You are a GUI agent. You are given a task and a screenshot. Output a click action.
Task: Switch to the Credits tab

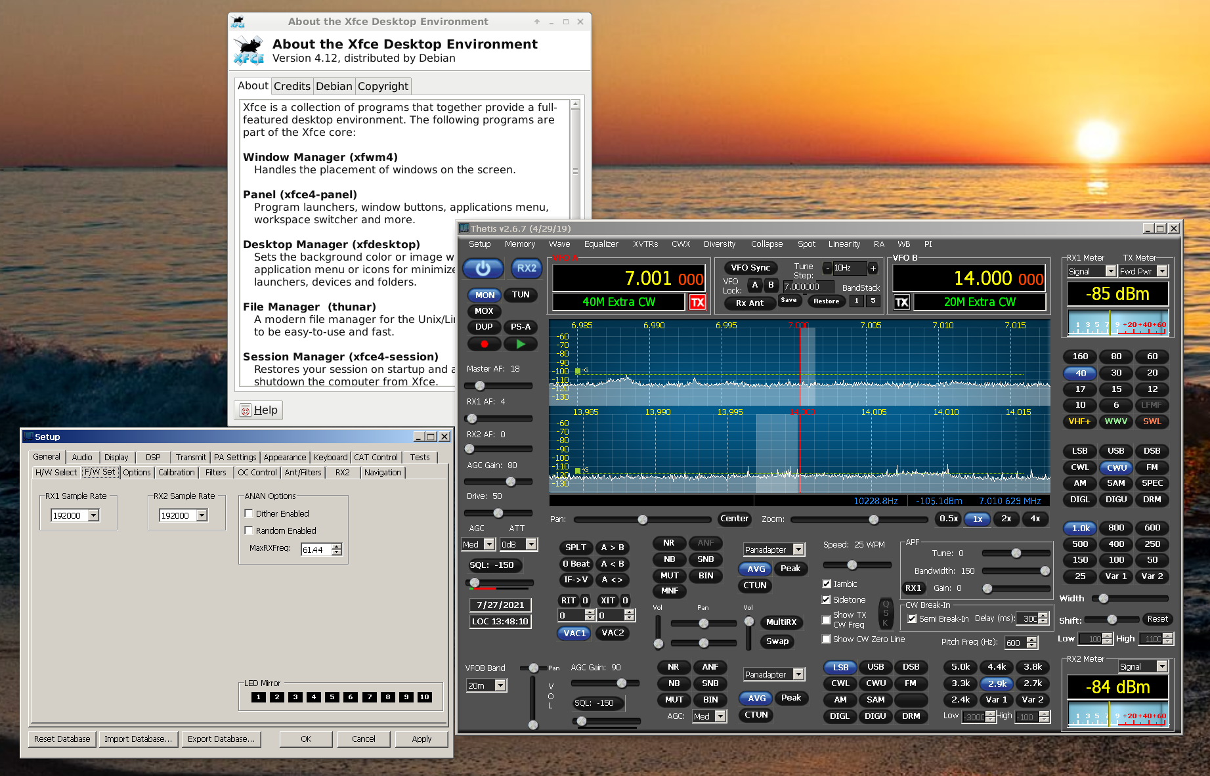tap(292, 86)
